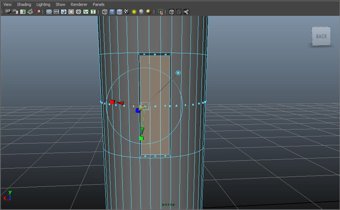This screenshot has height=210, width=340.
Task: Click the XYZ axis indicator
Action: 7,196
